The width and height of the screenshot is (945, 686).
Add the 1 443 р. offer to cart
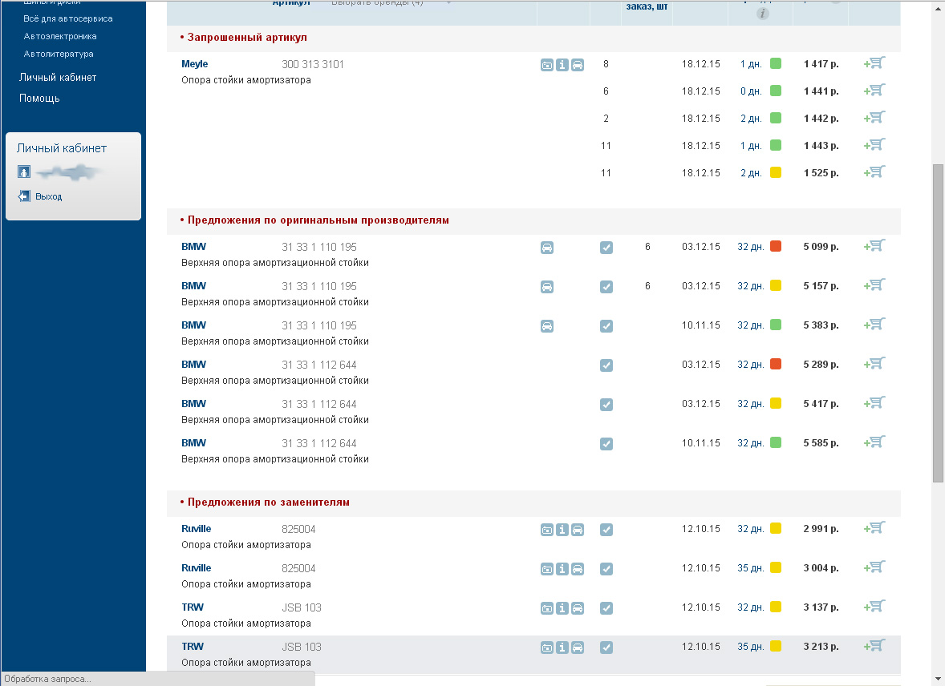[x=874, y=144]
